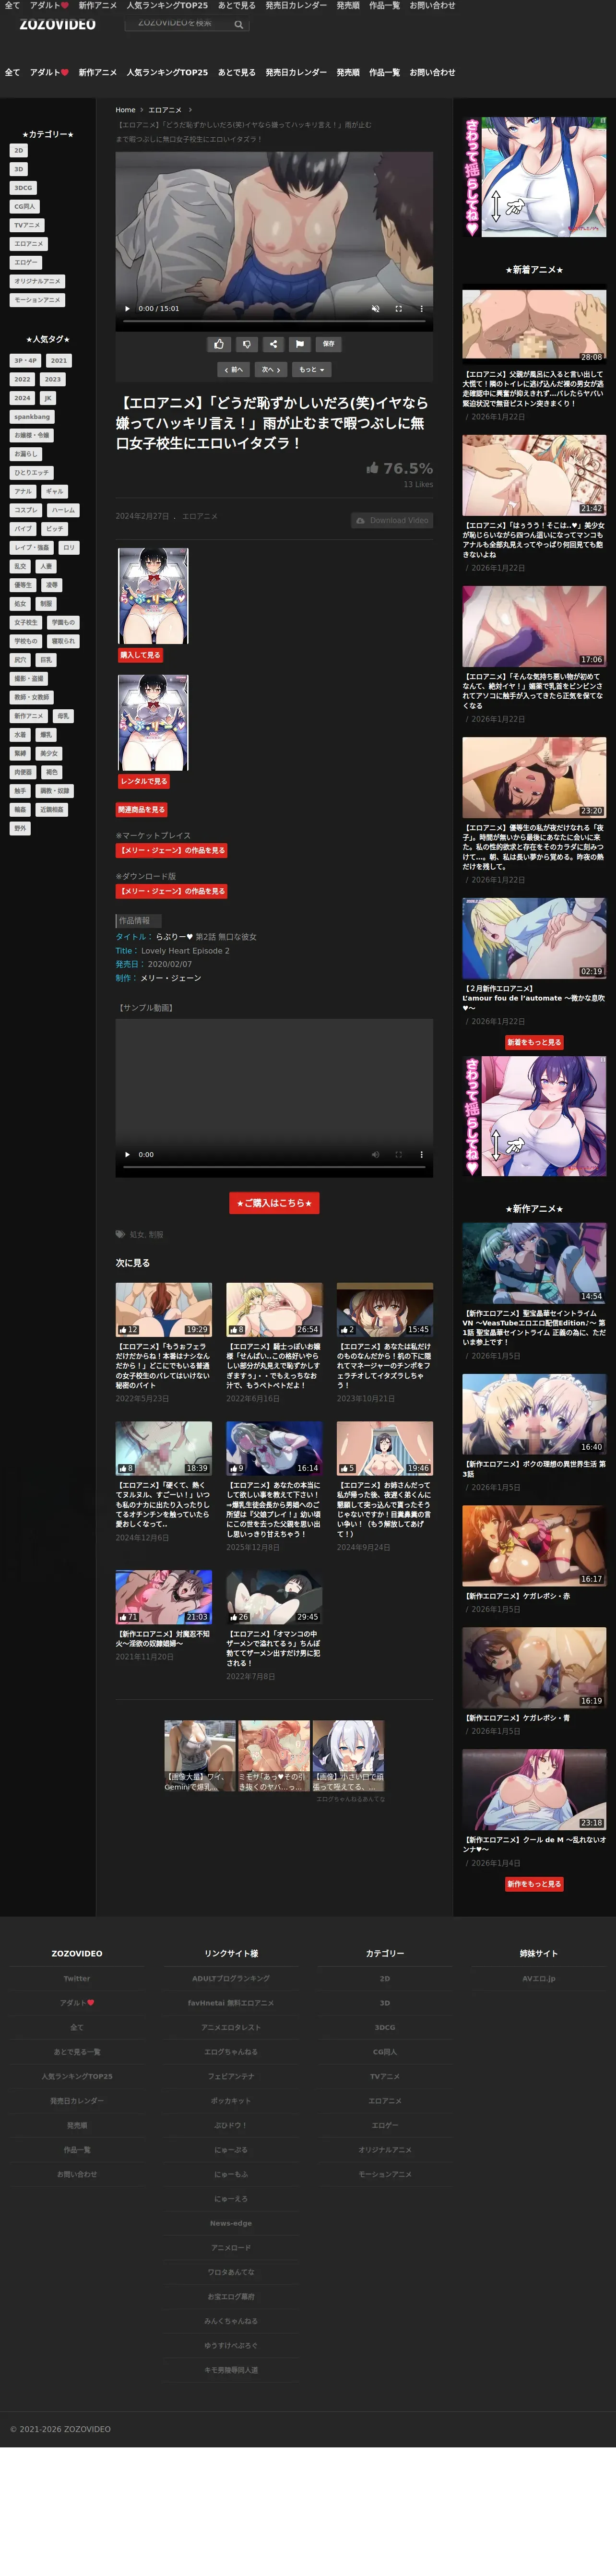Screen dimensions: 616x2576
Task: Play the sample video player
Action: 127,1154
